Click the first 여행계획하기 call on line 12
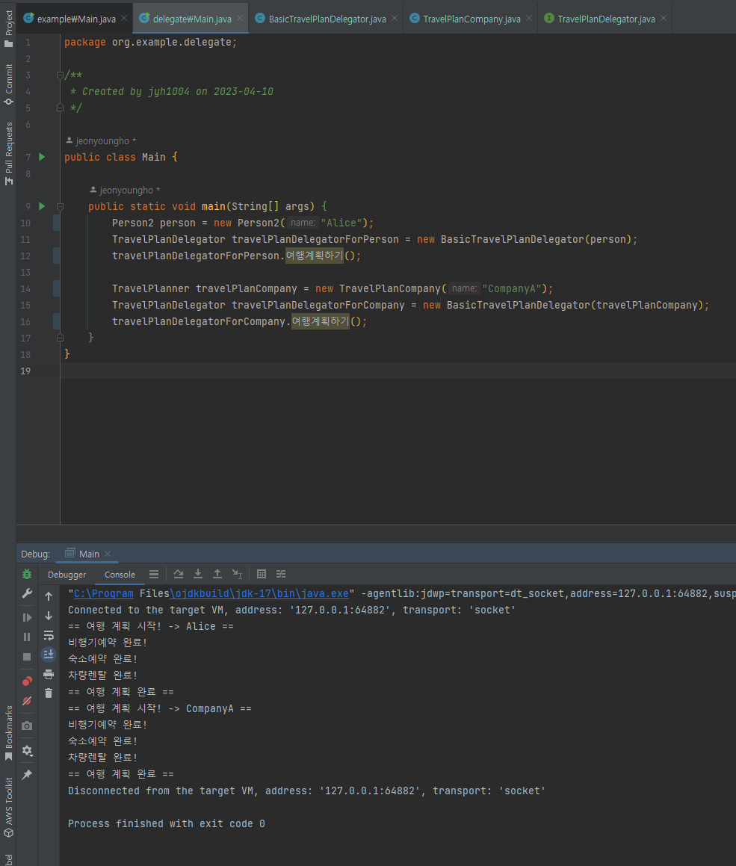Image resolution: width=736 pixels, height=866 pixels. pyautogui.click(x=314, y=256)
